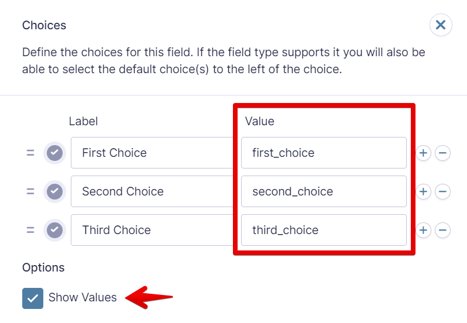Add a choice after Second Choice
The image size is (467, 323).
click(x=423, y=191)
